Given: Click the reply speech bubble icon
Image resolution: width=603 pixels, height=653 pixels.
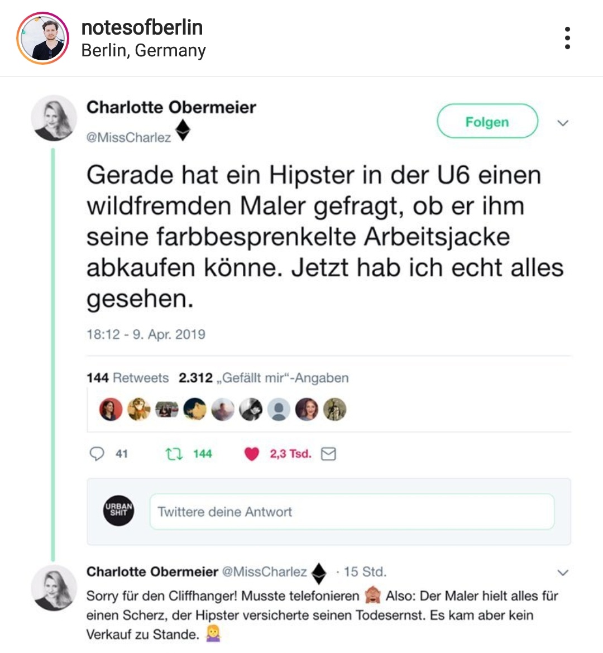Looking at the screenshot, I should [x=97, y=454].
